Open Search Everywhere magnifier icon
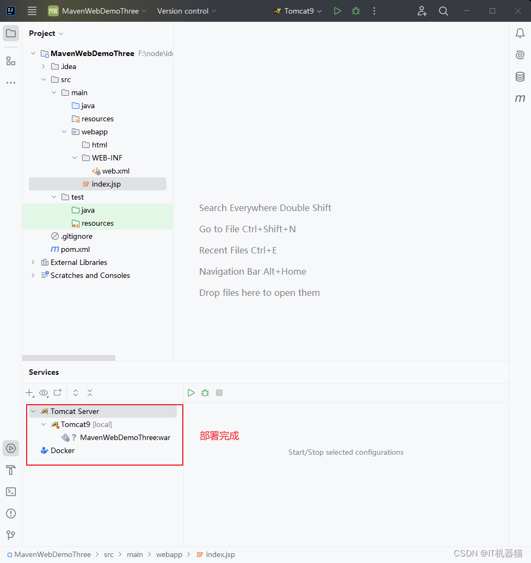Screen dimensions: 531x563 (x=443, y=11)
